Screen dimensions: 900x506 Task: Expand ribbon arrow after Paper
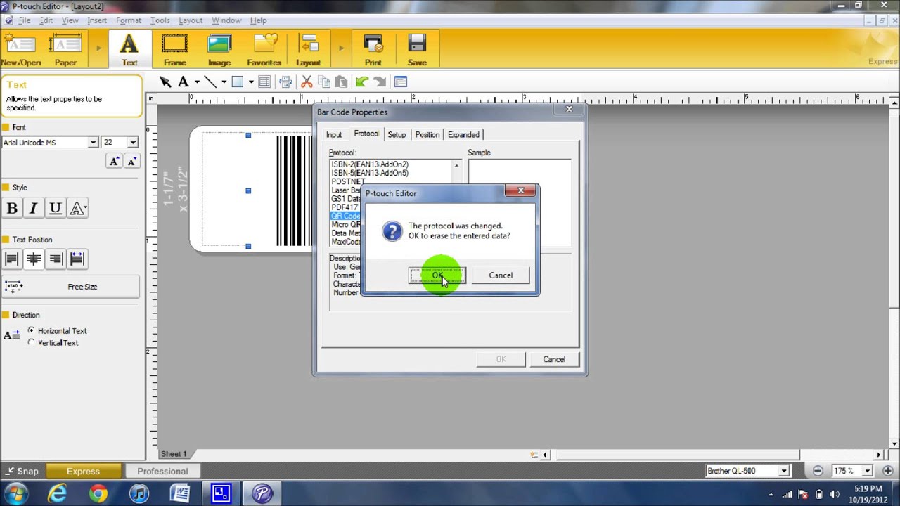click(98, 48)
